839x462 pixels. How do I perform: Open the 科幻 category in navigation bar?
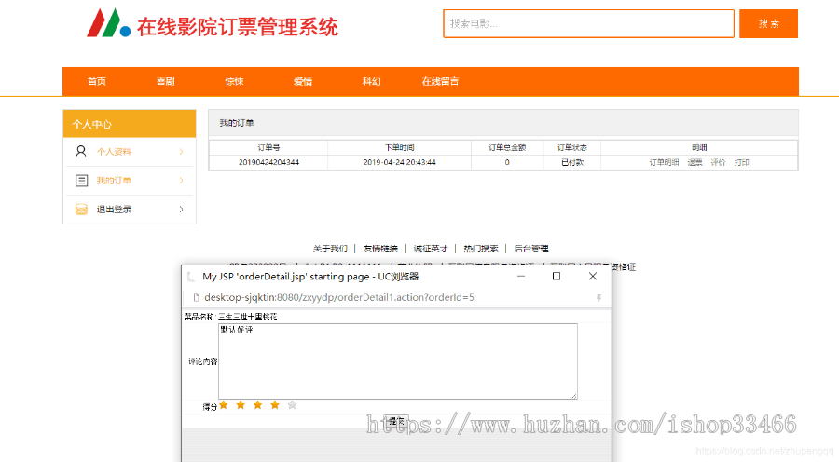[371, 82]
